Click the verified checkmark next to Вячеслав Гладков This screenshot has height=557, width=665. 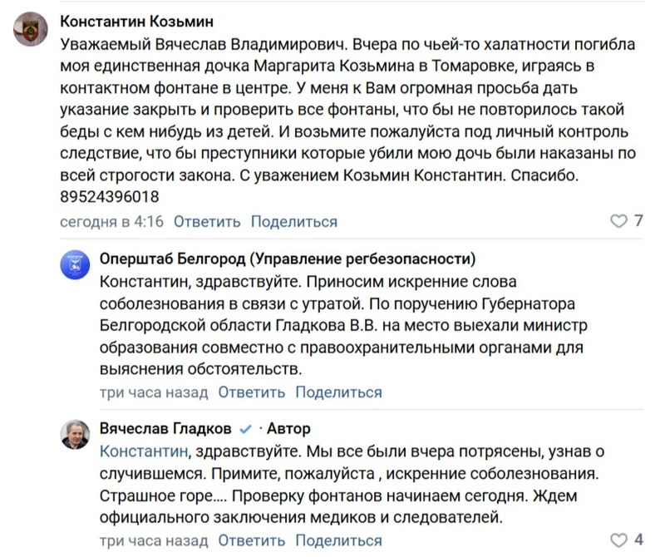click(x=245, y=429)
